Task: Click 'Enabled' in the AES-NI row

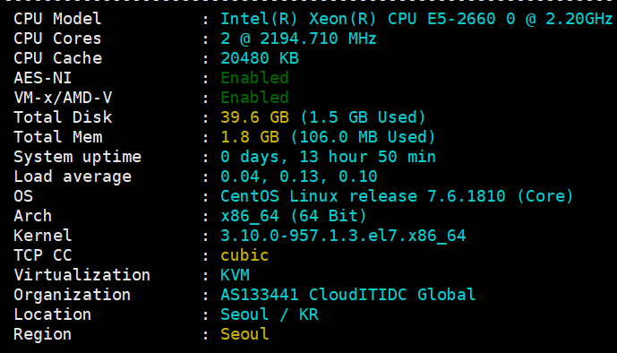Action: point(254,78)
